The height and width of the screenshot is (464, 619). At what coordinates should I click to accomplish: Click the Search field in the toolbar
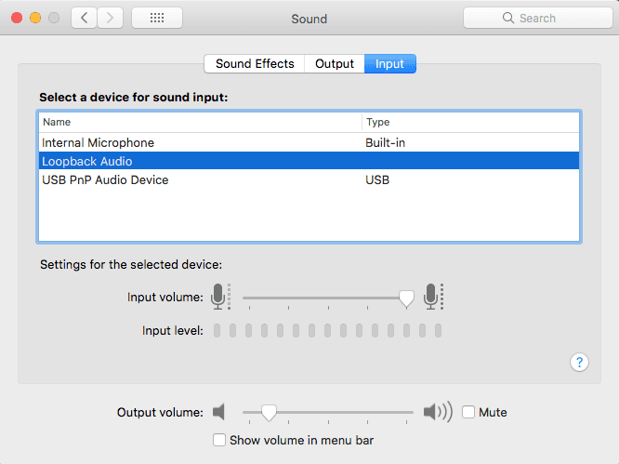coord(535,18)
